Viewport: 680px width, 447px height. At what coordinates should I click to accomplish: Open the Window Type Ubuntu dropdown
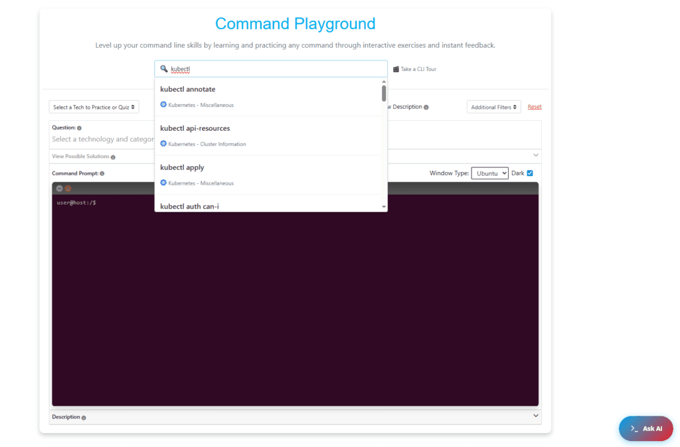[489, 173]
